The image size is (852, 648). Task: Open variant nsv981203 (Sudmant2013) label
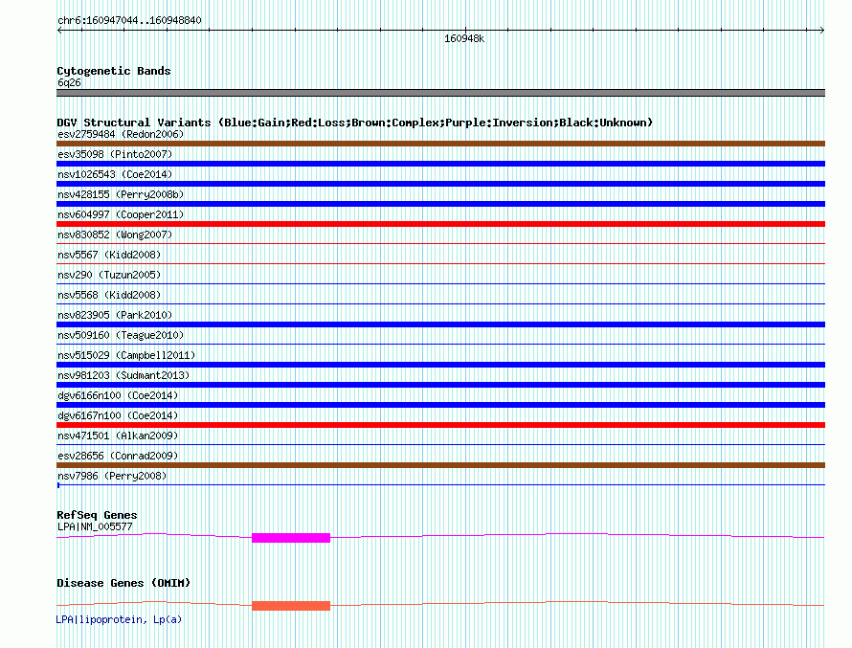click(x=123, y=375)
